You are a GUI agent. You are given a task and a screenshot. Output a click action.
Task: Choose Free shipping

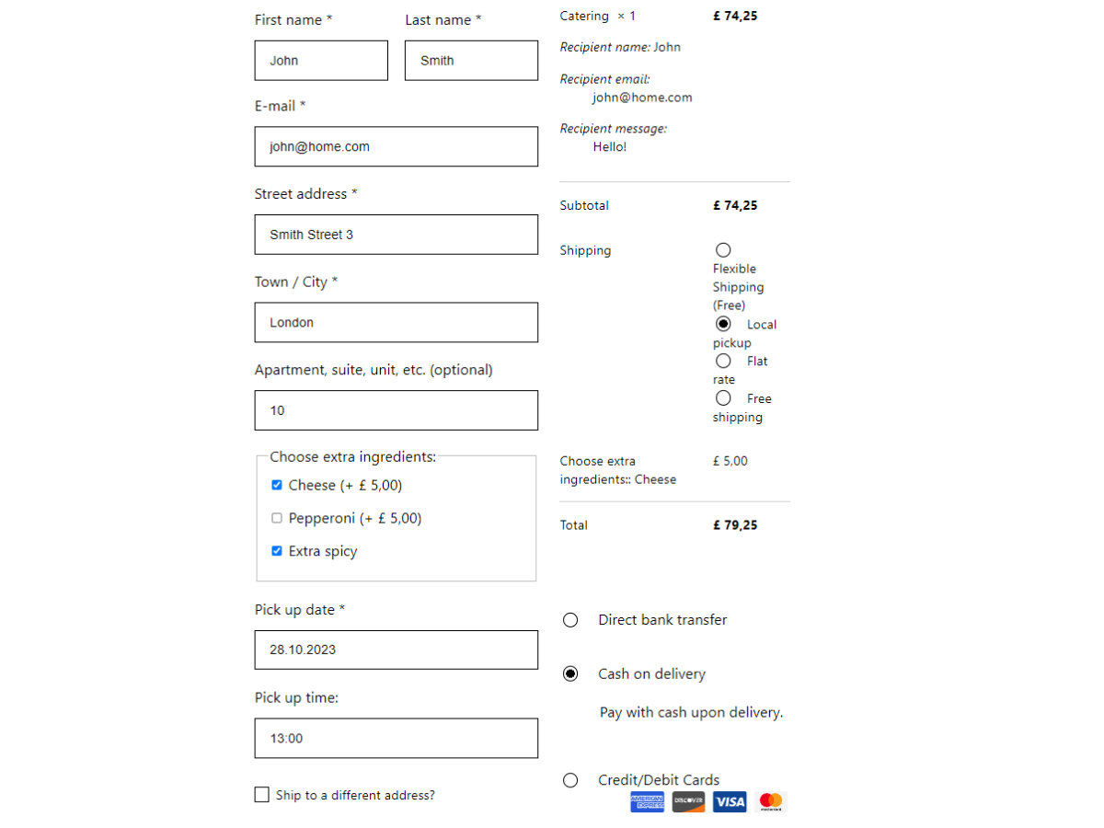click(x=723, y=397)
